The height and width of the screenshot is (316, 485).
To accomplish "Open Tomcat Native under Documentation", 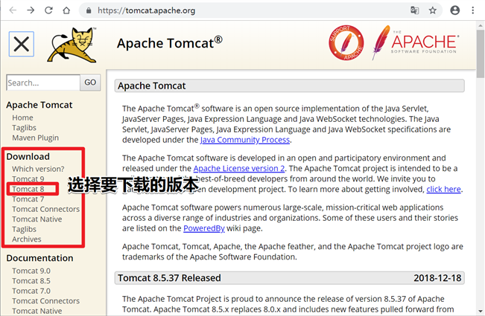I will (x=37, y=311).
